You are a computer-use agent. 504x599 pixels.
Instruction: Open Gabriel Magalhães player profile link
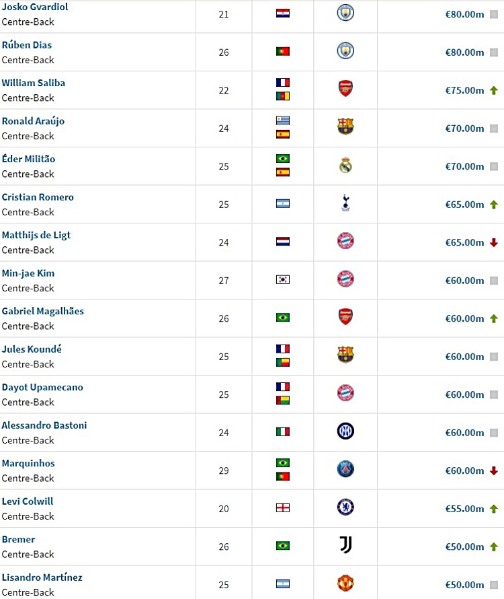pos(43,312)
